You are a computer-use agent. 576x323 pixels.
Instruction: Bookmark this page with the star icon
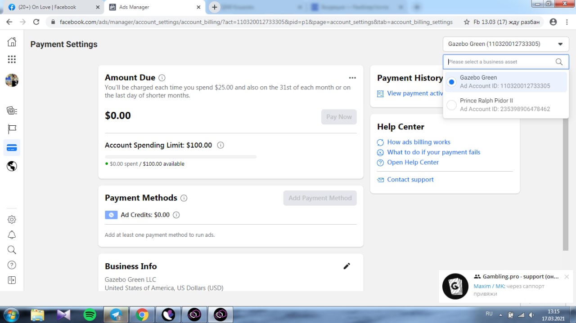(x=467, y=22)
